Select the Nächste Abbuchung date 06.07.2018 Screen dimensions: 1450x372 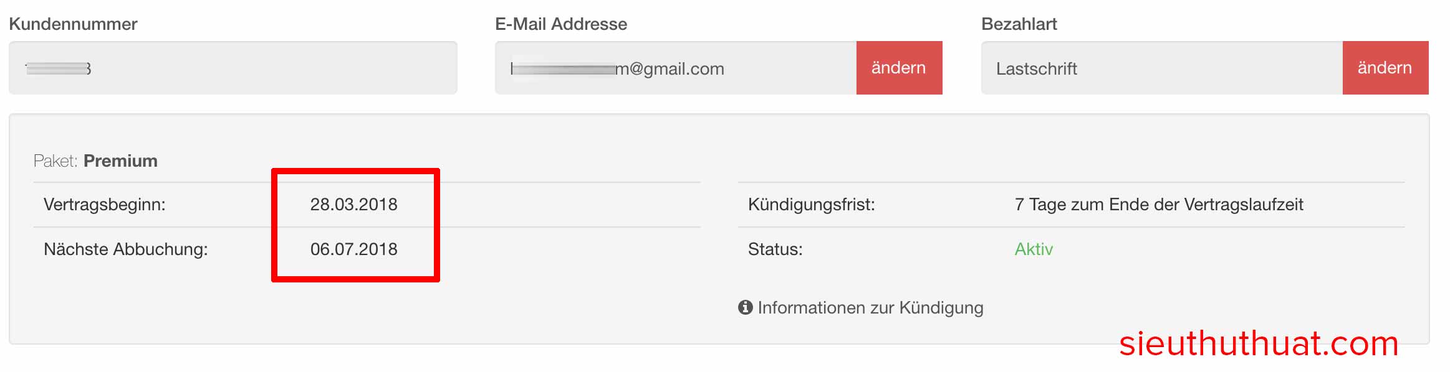click(353, 249)
